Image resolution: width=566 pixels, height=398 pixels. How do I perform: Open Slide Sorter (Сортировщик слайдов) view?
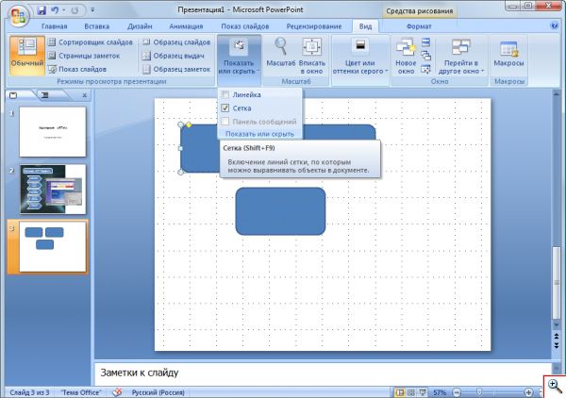pyautogui.click(x=91, y=42)
